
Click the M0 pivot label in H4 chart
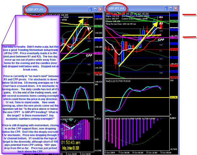[x=161, y=73]
